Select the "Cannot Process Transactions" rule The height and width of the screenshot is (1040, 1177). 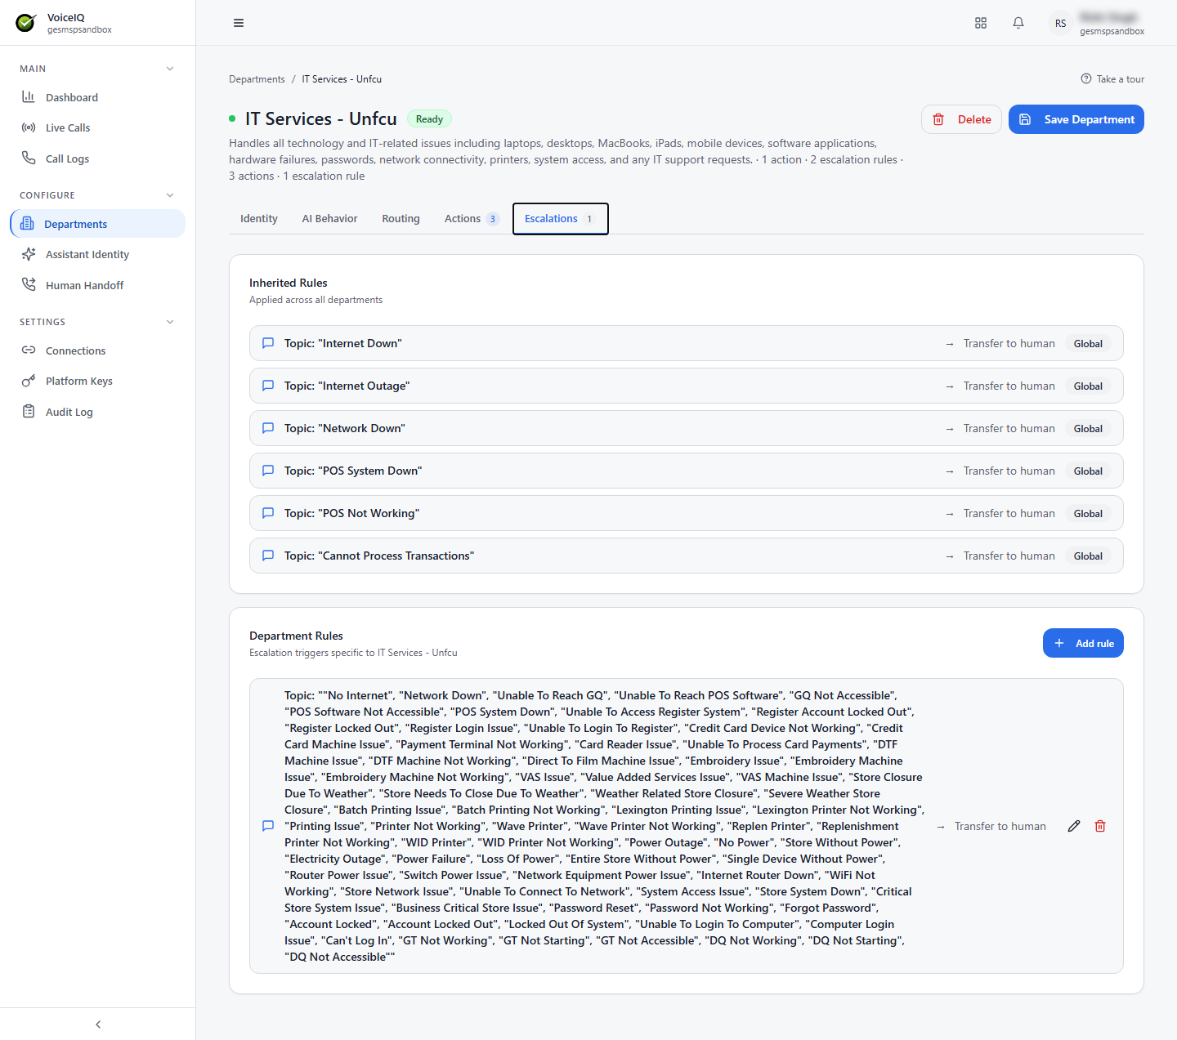tap(687, 556)
